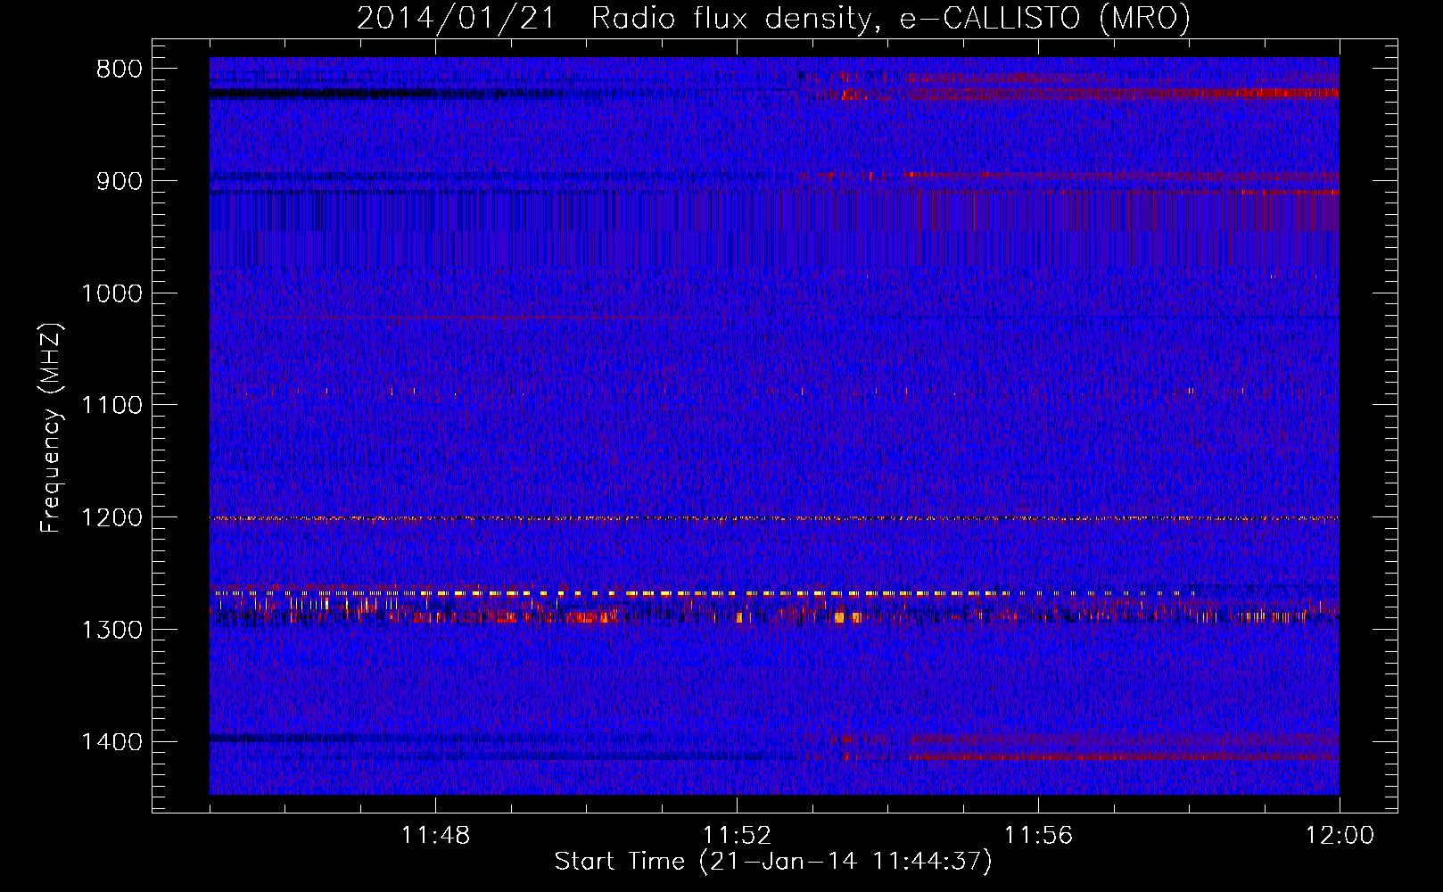The image size is (1443, 892).
Task: Click the 11:56 time tick label
Action: point(1038,836)
